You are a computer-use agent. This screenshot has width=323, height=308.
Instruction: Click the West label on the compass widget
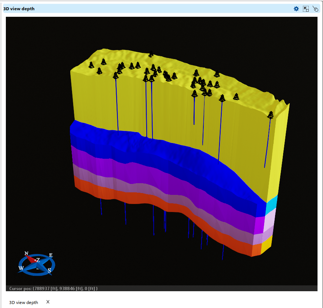pyautogui.click(x=21, y=268)
